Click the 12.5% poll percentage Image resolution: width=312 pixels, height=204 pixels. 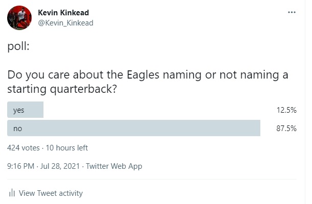coord(286,110)
